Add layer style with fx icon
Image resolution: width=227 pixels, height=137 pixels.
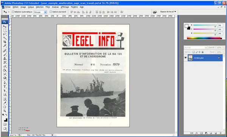click(x=197, y=133)
